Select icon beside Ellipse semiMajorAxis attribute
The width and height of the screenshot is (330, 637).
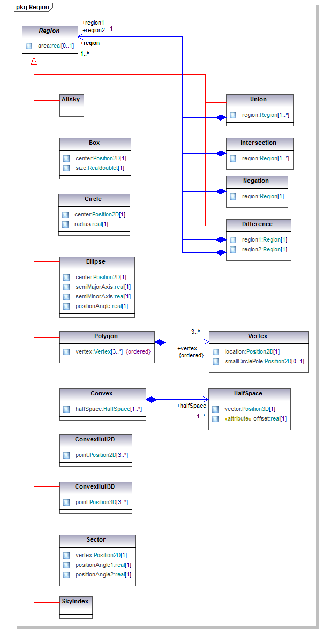(66, 287)
